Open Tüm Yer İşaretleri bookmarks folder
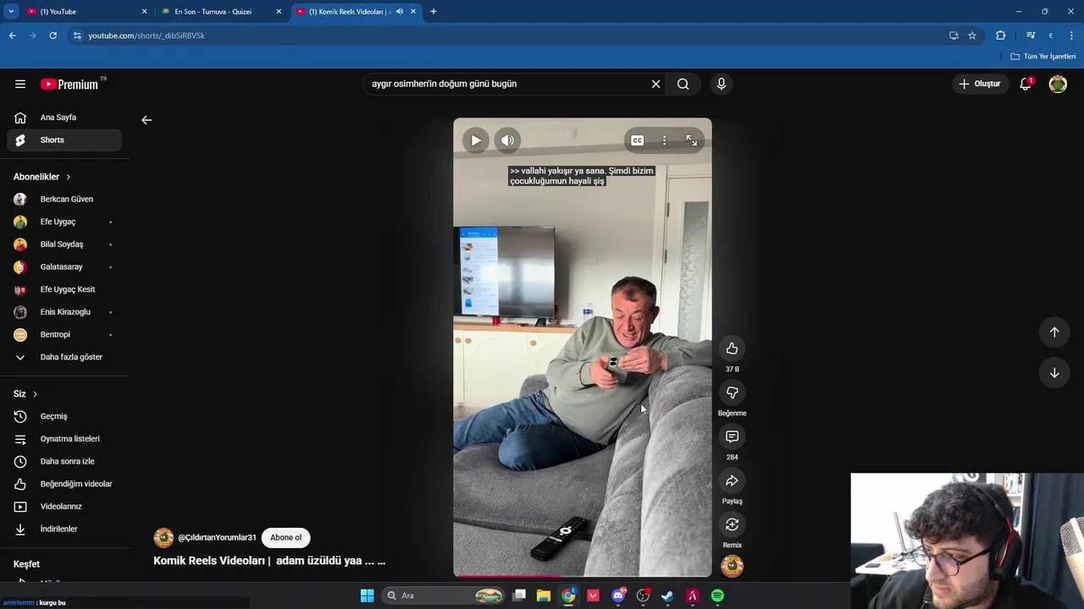Screen dimensions: 1084x609 click(1043, 57)
